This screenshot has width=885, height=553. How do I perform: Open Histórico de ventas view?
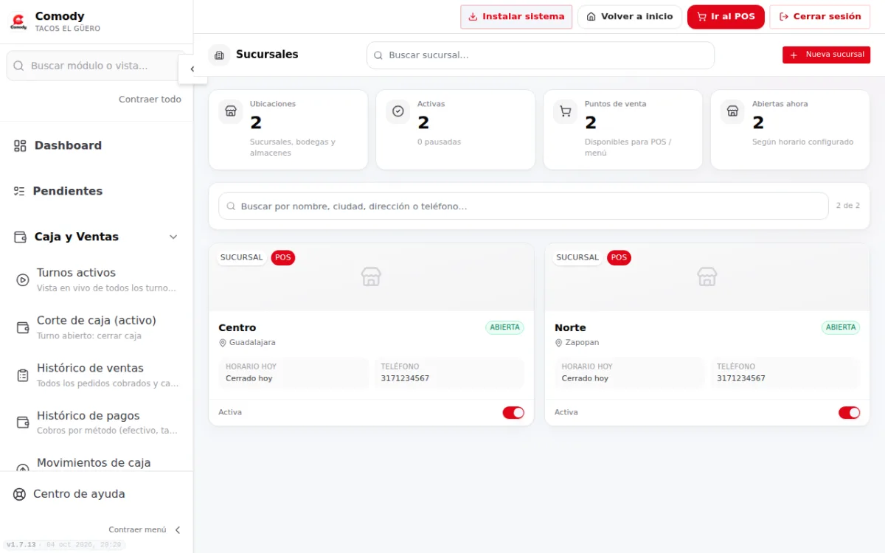tap(97, 375)
